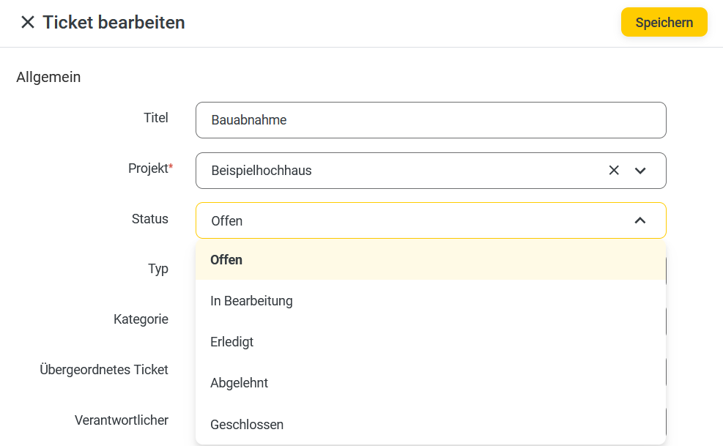
Task: Click the Typ field label
Action: pos(158,269)
